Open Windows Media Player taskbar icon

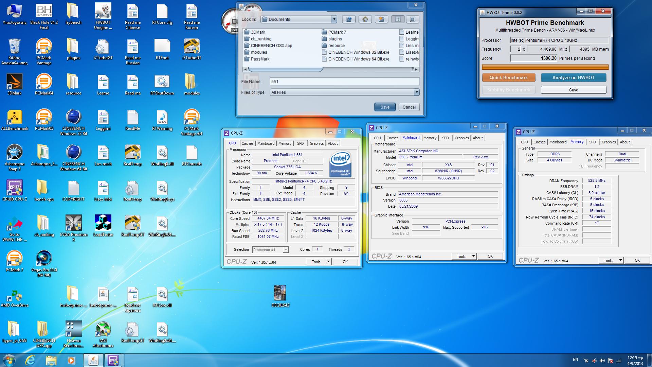point(71,360)
